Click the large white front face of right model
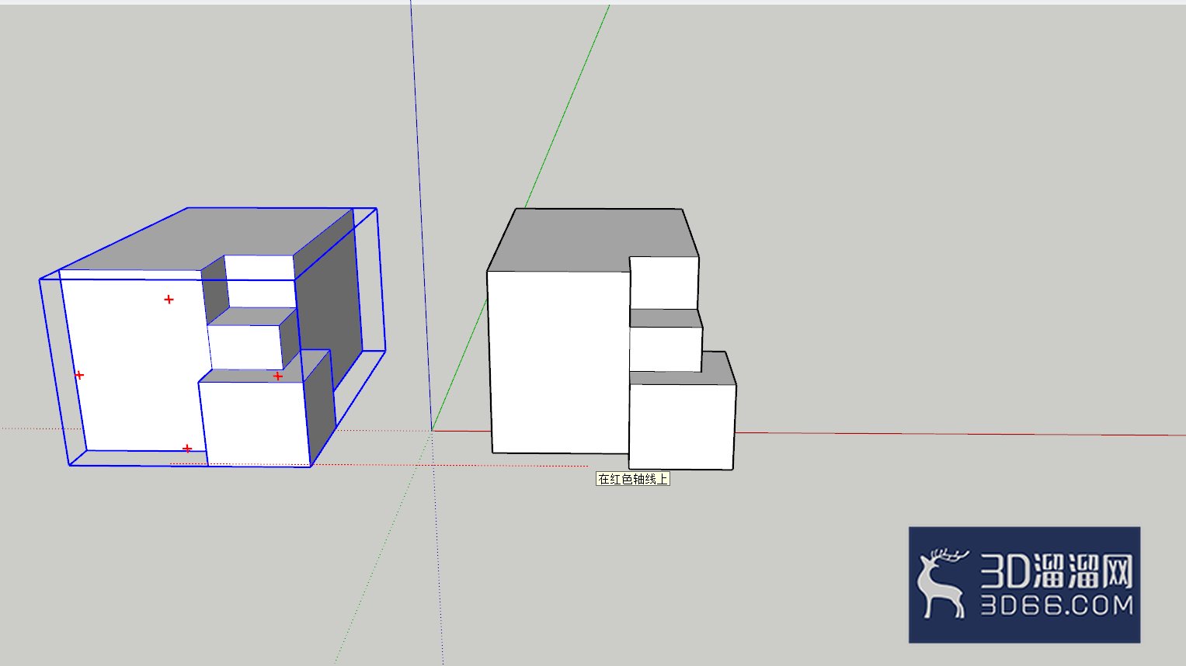The height and width of the screenshot is (666, 1186). (x=559, y=361)
